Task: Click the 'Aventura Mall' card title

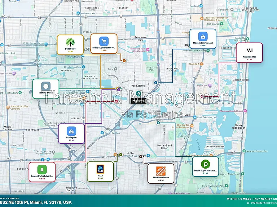Action: (249, 57)
